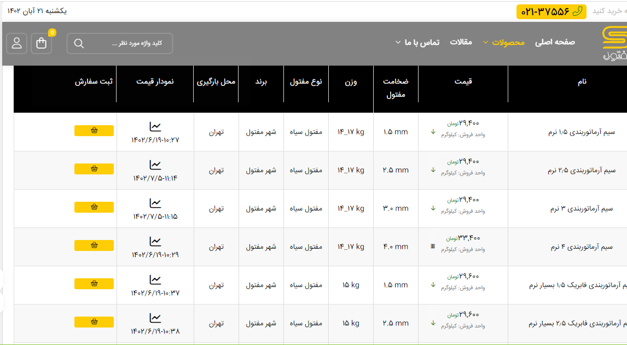The height and width of the screenshot is (345, 627).
Task: Open the سیم آرماتوربندی ۳ نرم product link
Action: [x=584, y=209]
